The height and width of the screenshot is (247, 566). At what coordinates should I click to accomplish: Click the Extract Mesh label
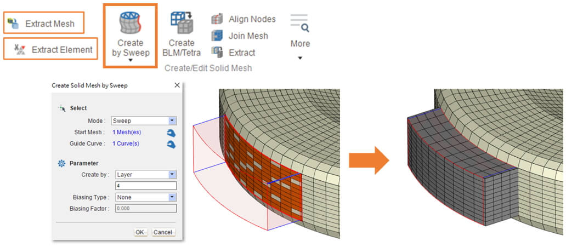click(50, 24)
